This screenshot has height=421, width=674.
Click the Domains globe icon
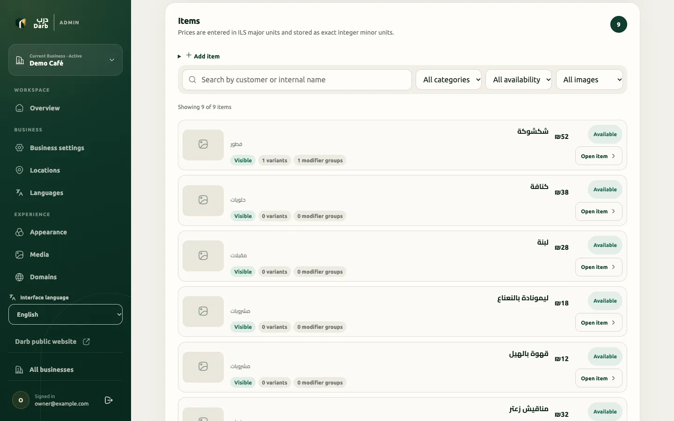pos(20,277)
